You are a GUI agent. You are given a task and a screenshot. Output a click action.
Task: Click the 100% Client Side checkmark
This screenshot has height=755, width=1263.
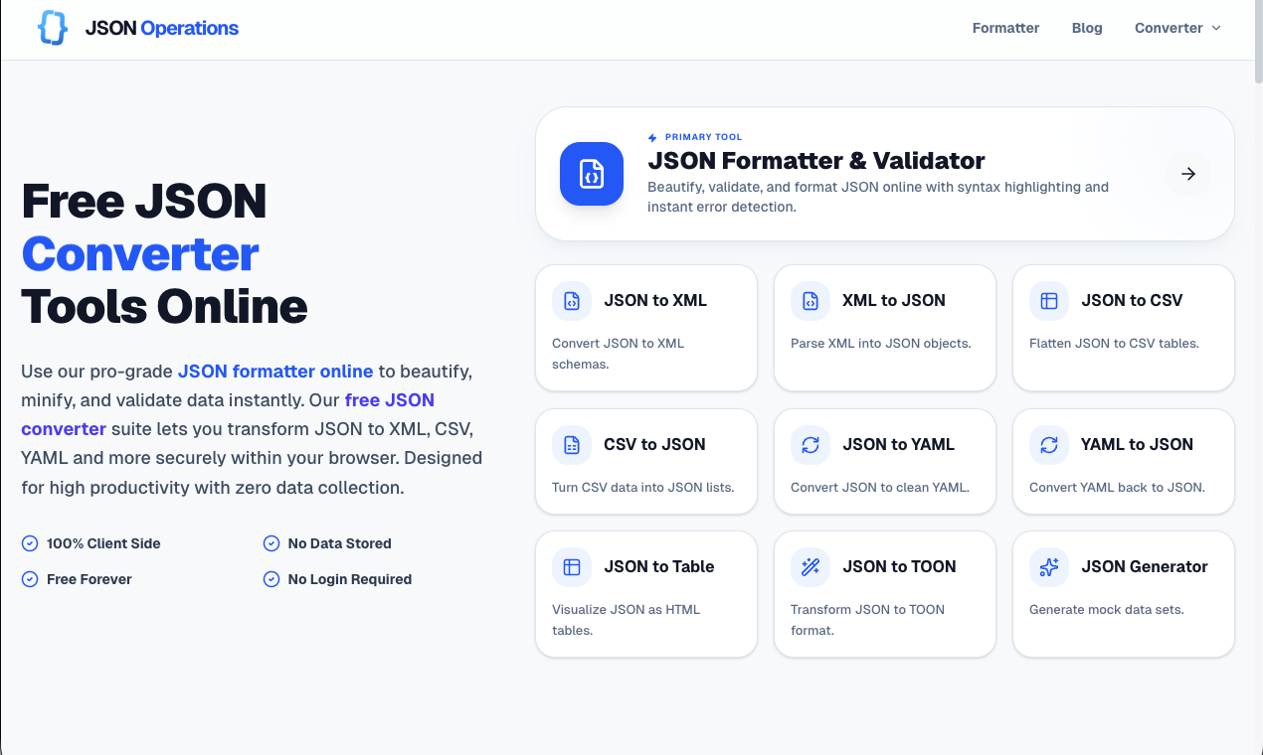[x=29, y=543]
